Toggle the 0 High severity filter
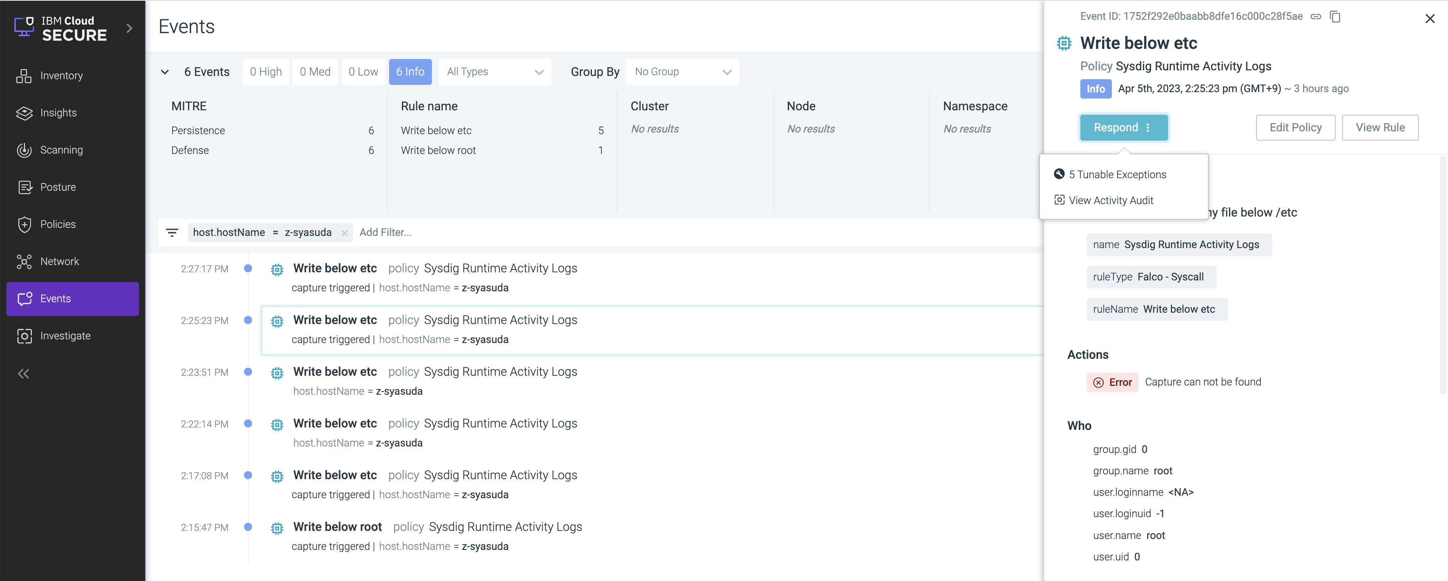The image size is (1448, 581). coord(266,72)
